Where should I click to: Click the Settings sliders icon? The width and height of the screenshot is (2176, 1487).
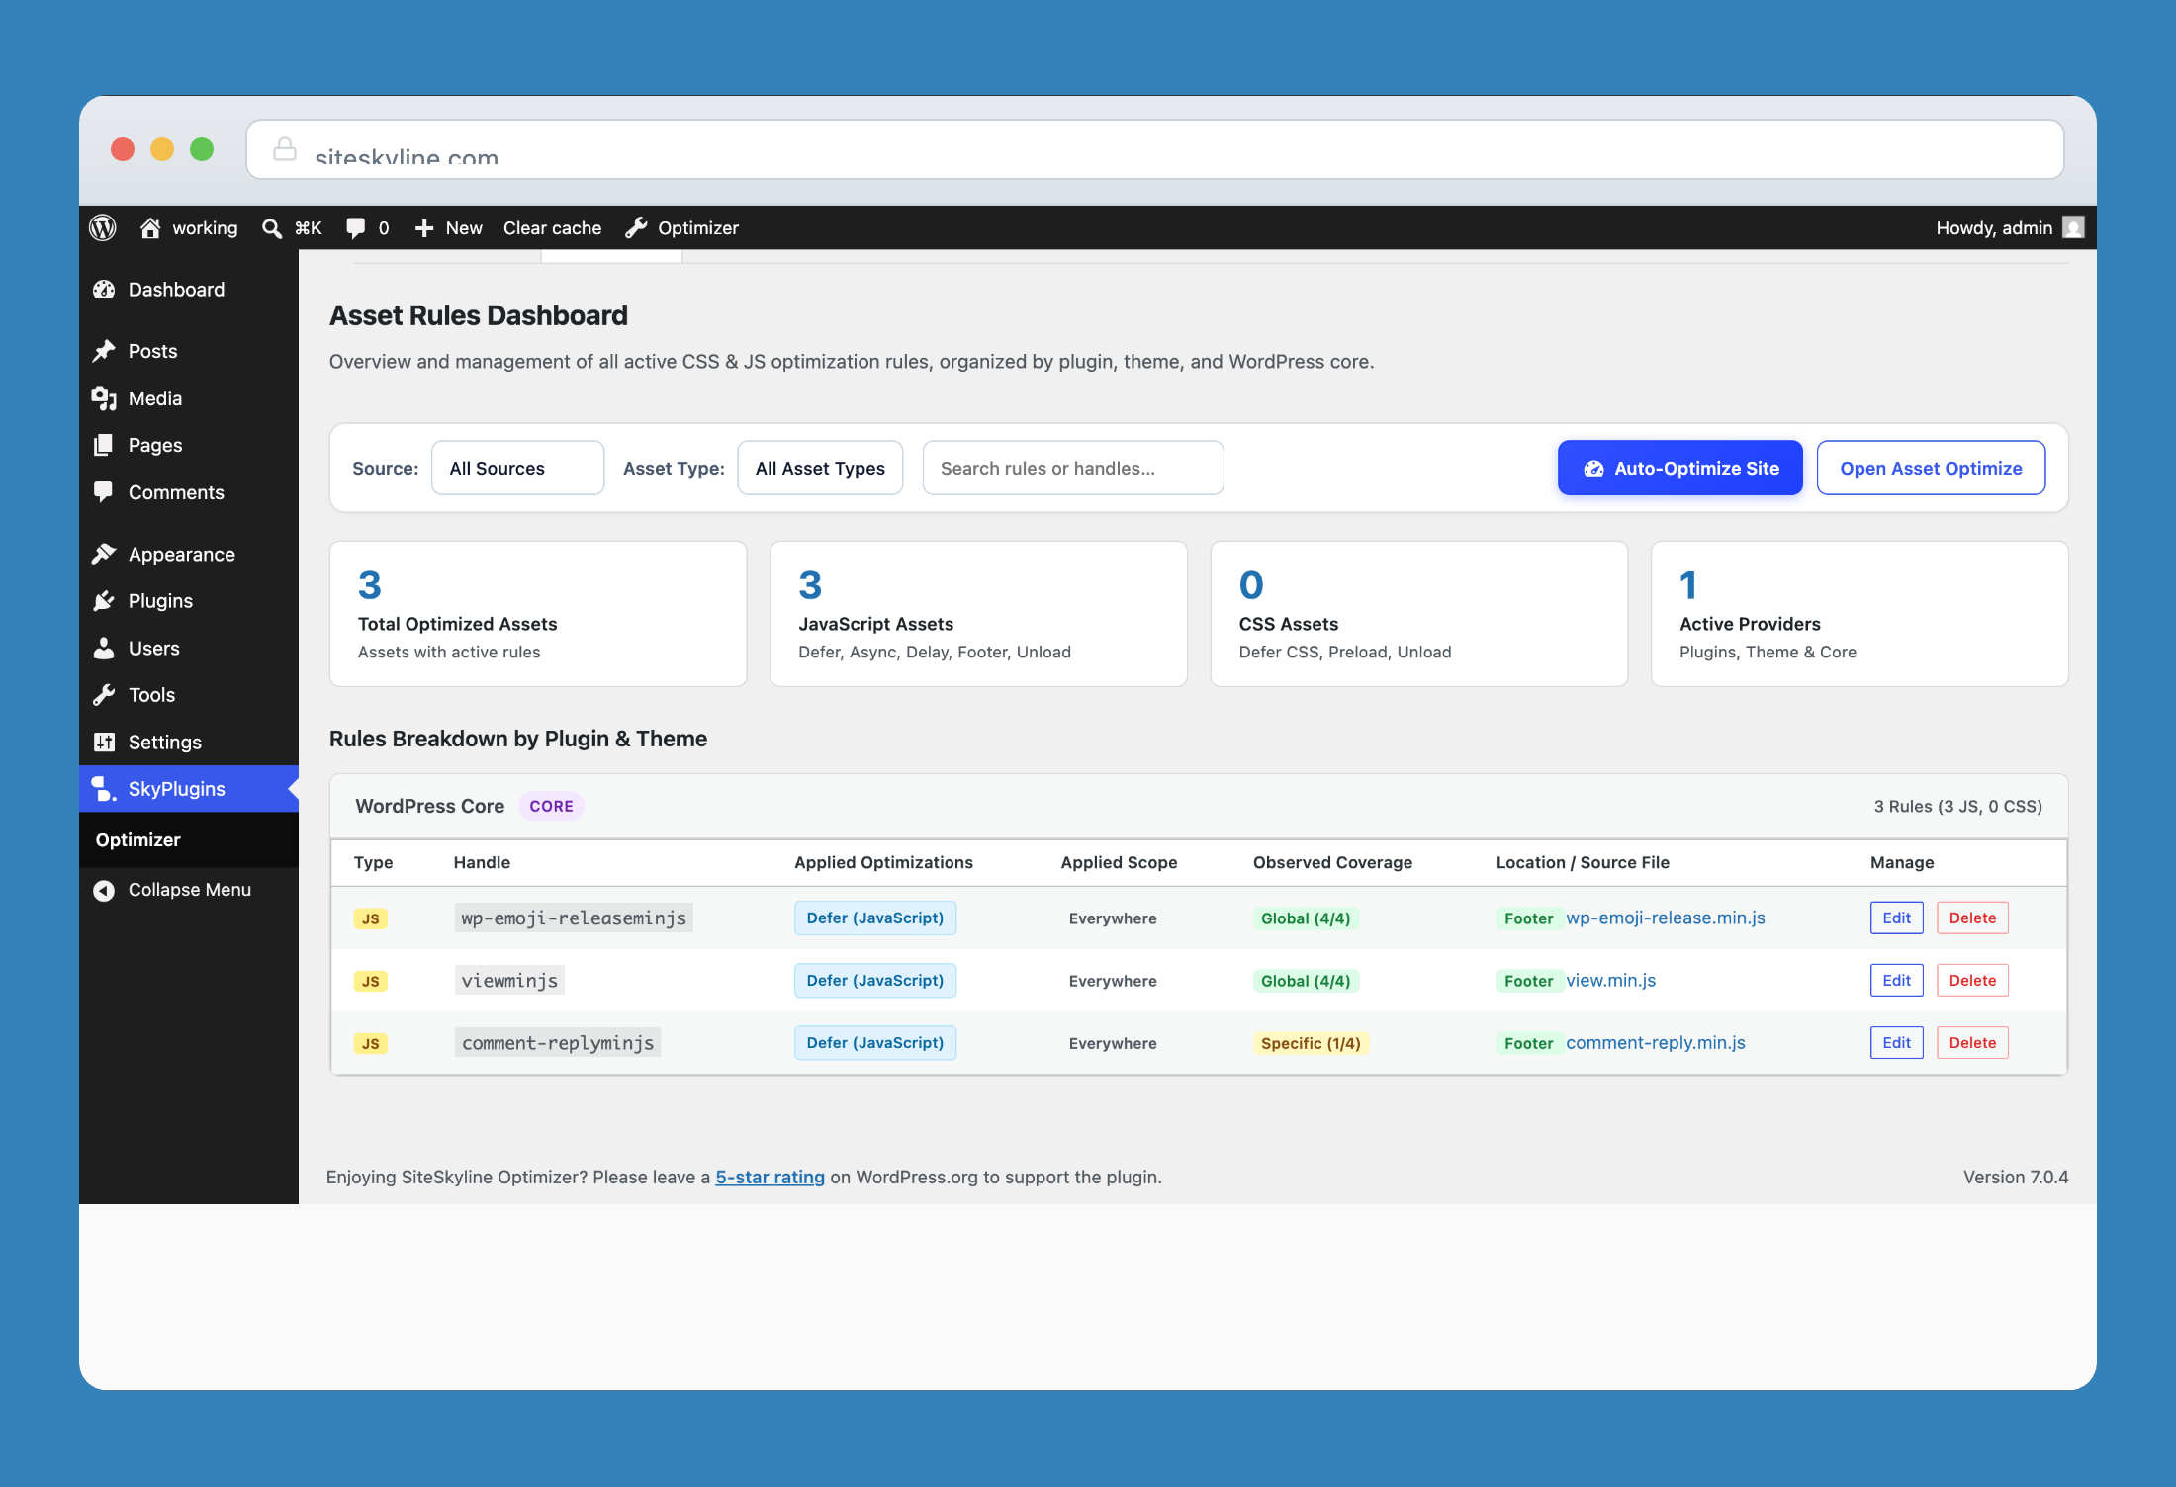[x=104, y=743]
